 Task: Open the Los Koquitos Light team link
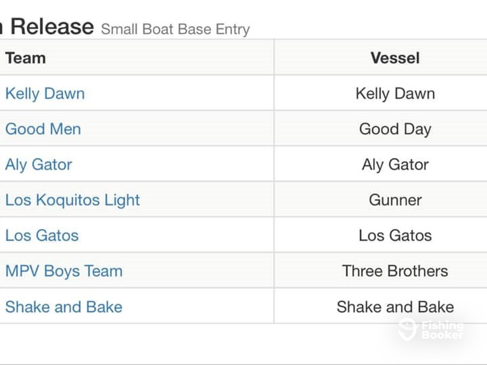coord(72,200)
